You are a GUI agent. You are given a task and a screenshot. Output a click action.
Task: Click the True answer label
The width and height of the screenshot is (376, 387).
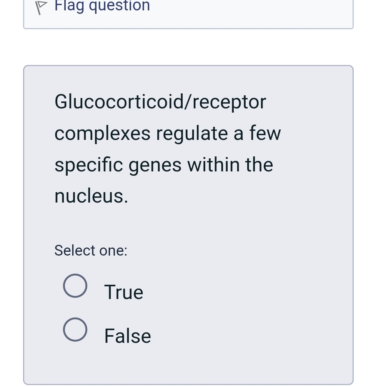pos(123,292)
